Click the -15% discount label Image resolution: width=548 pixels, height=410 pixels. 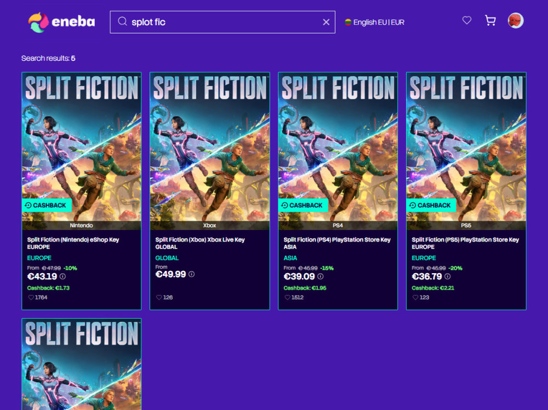tap(327, 268)
